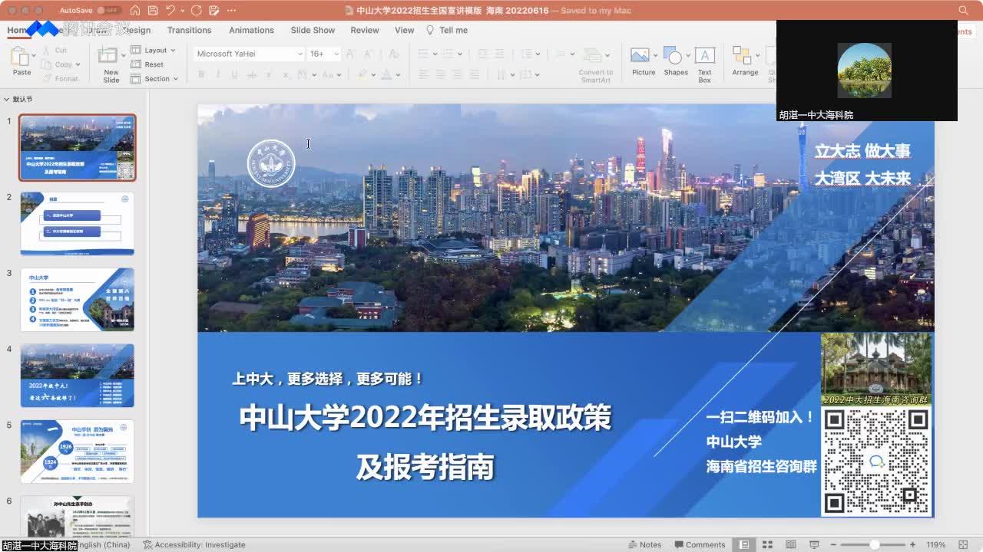This screenshot has width=983, height=552.
Task: Open the Shapes dropdown arrow
Action: pos(687,56)
